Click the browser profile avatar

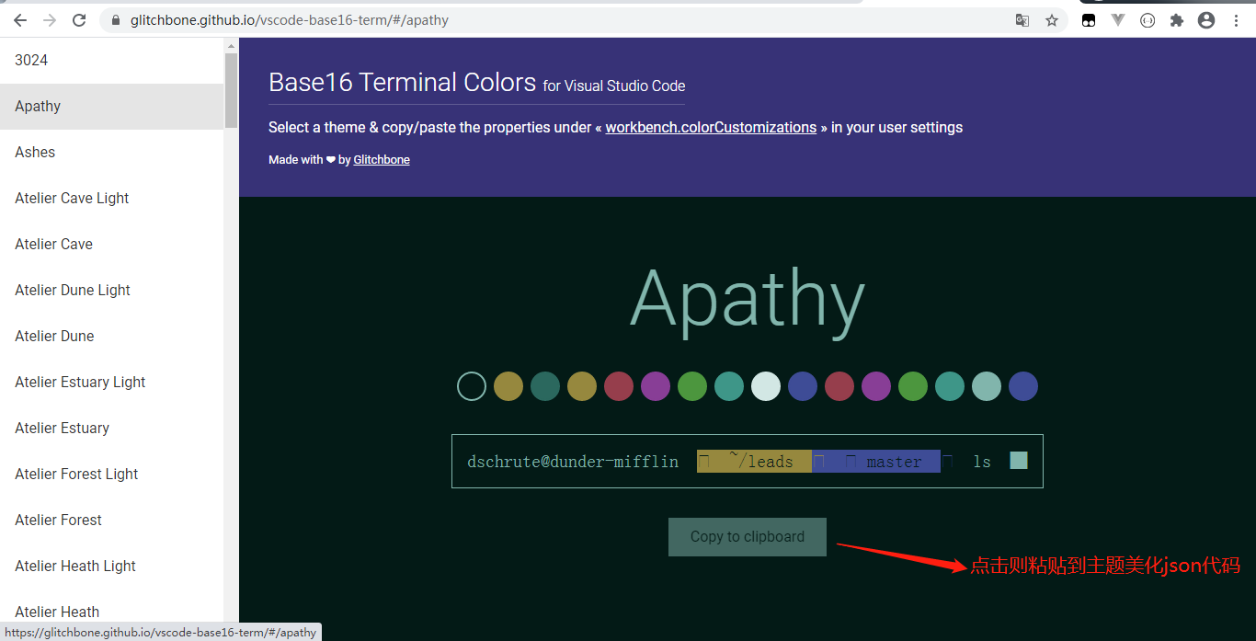point(1206,19)
